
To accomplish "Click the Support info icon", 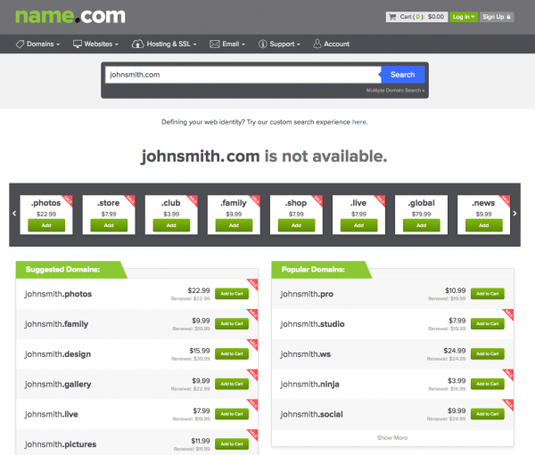I will (x=262, y=44).
